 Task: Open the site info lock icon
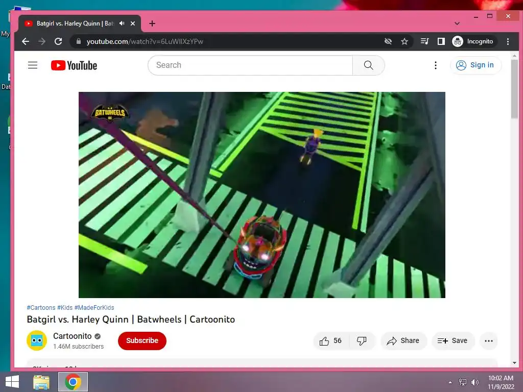point(79,41)
